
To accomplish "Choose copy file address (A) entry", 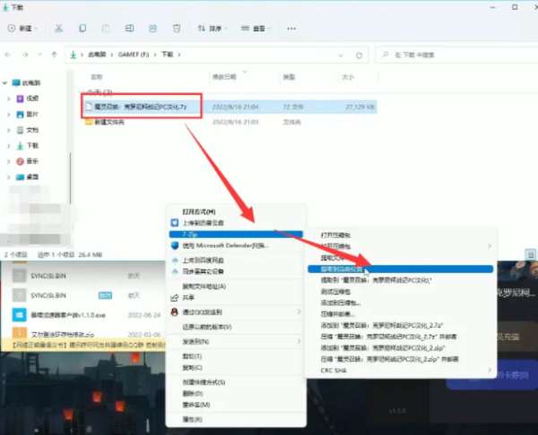I will coord(204,286).
